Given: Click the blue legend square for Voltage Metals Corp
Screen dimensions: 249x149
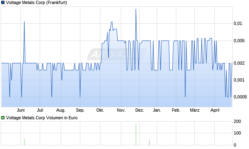Looking at the screenshot, I should point(3,3).
